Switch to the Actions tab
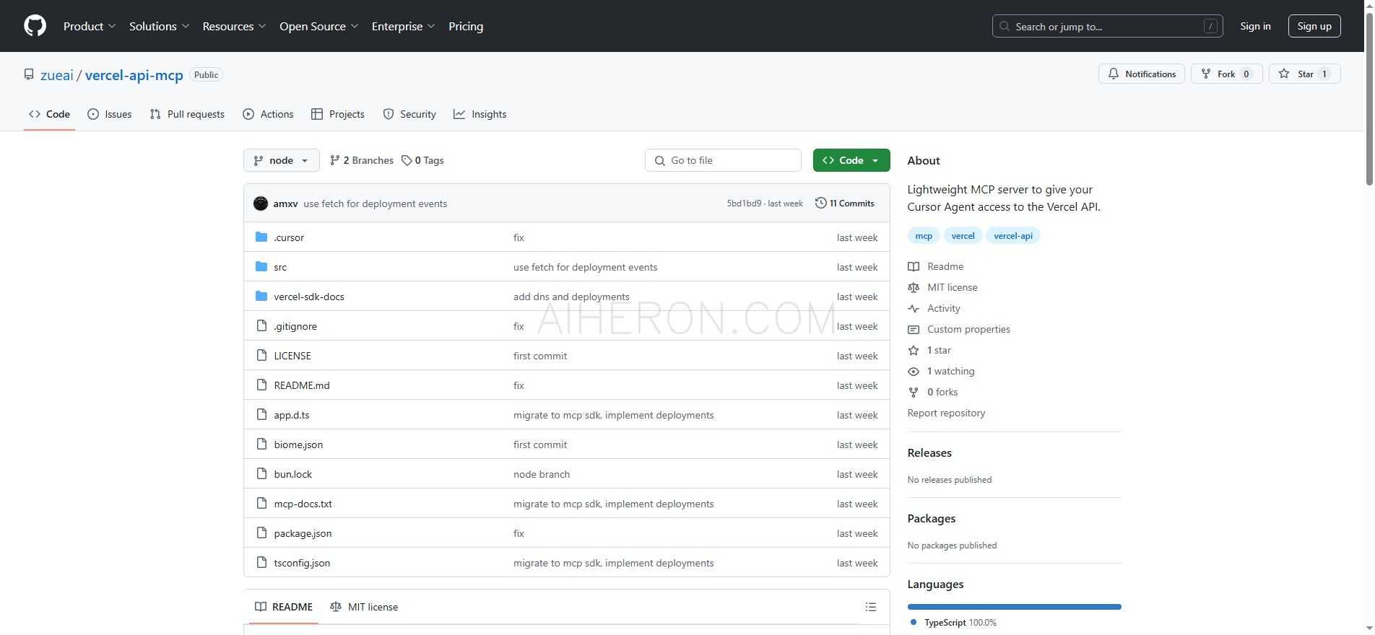1375x635 pixels. 268,114
